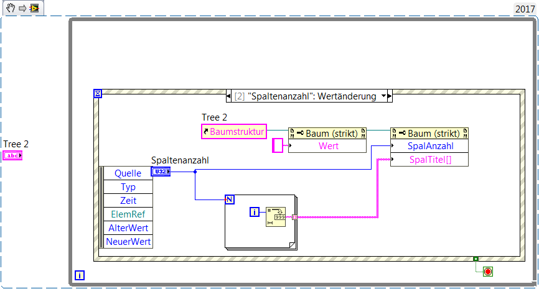Select the Tree 2 control terminal

12,155
